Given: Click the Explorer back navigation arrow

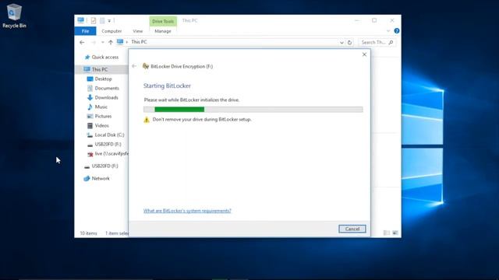Looking at the screenshot, I should coord(82,42).
